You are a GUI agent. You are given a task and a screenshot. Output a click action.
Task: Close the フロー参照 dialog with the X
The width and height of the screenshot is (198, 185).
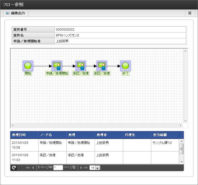click(190, 13)
